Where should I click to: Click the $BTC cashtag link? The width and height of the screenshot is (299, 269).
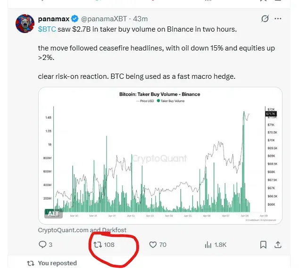point(47,29)
